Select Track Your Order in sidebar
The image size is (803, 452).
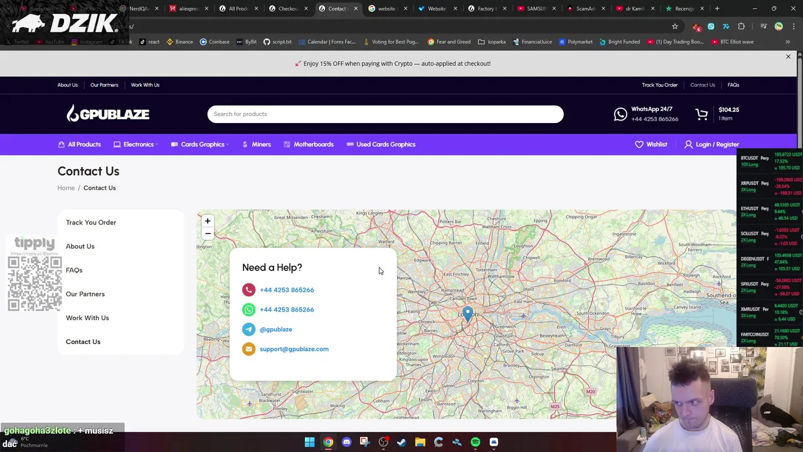click(x=91, y=222)
